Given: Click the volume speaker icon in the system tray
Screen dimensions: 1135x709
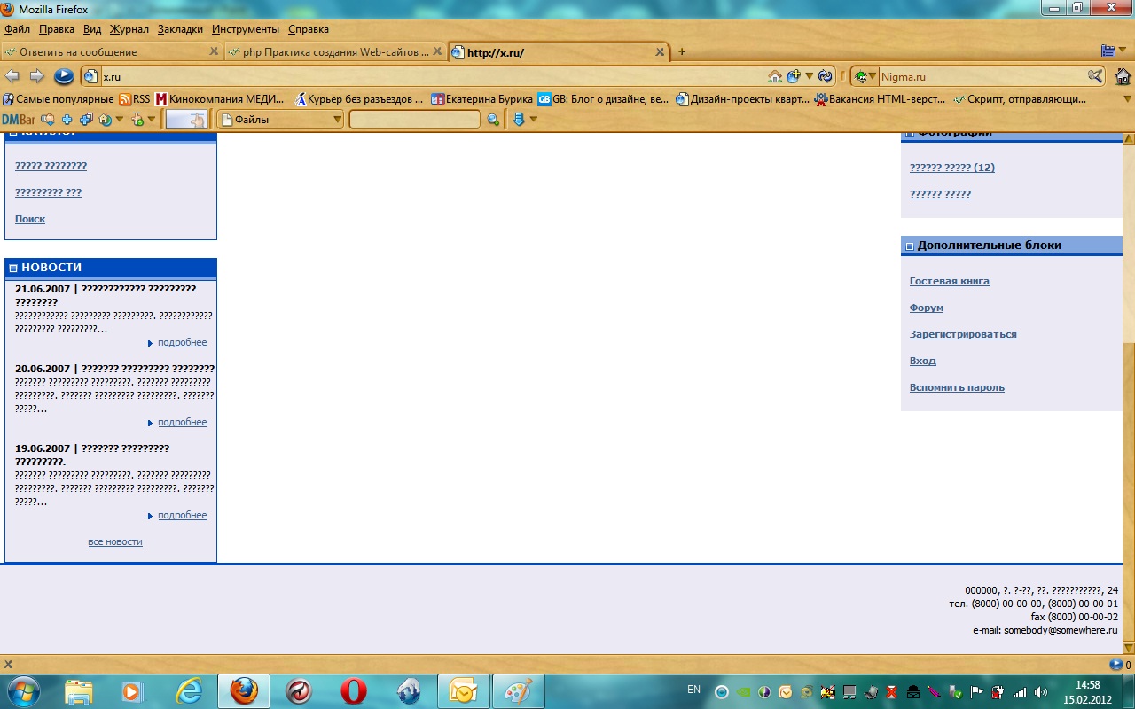Looking at the screenshot, I should click(1040, 692).
